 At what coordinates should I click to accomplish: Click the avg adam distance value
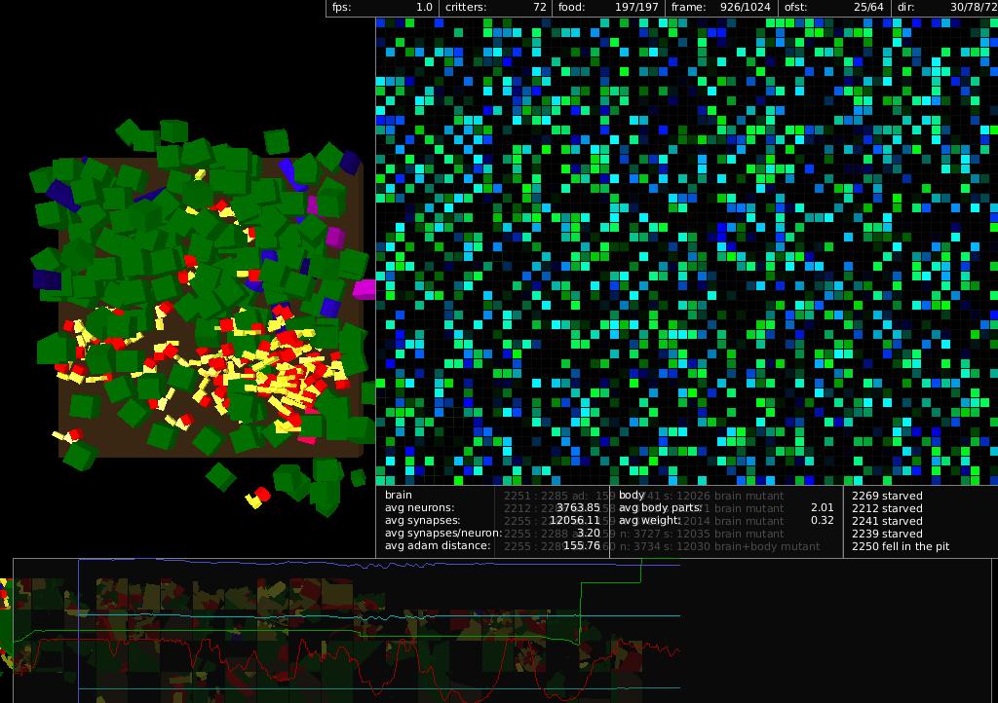(x=582, y=546)
